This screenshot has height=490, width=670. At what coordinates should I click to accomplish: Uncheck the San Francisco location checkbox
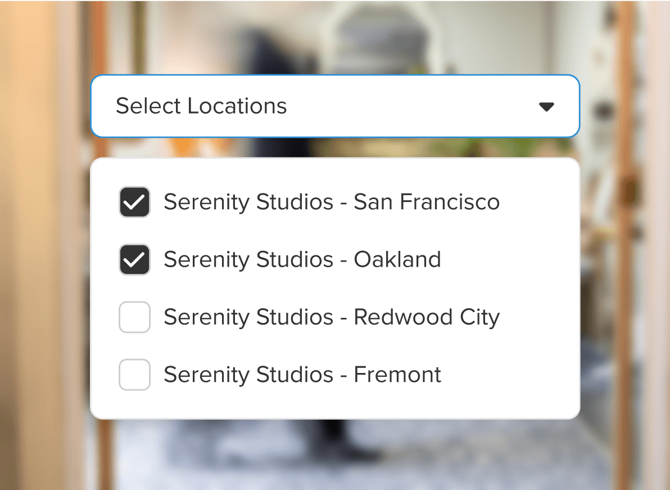134,202
